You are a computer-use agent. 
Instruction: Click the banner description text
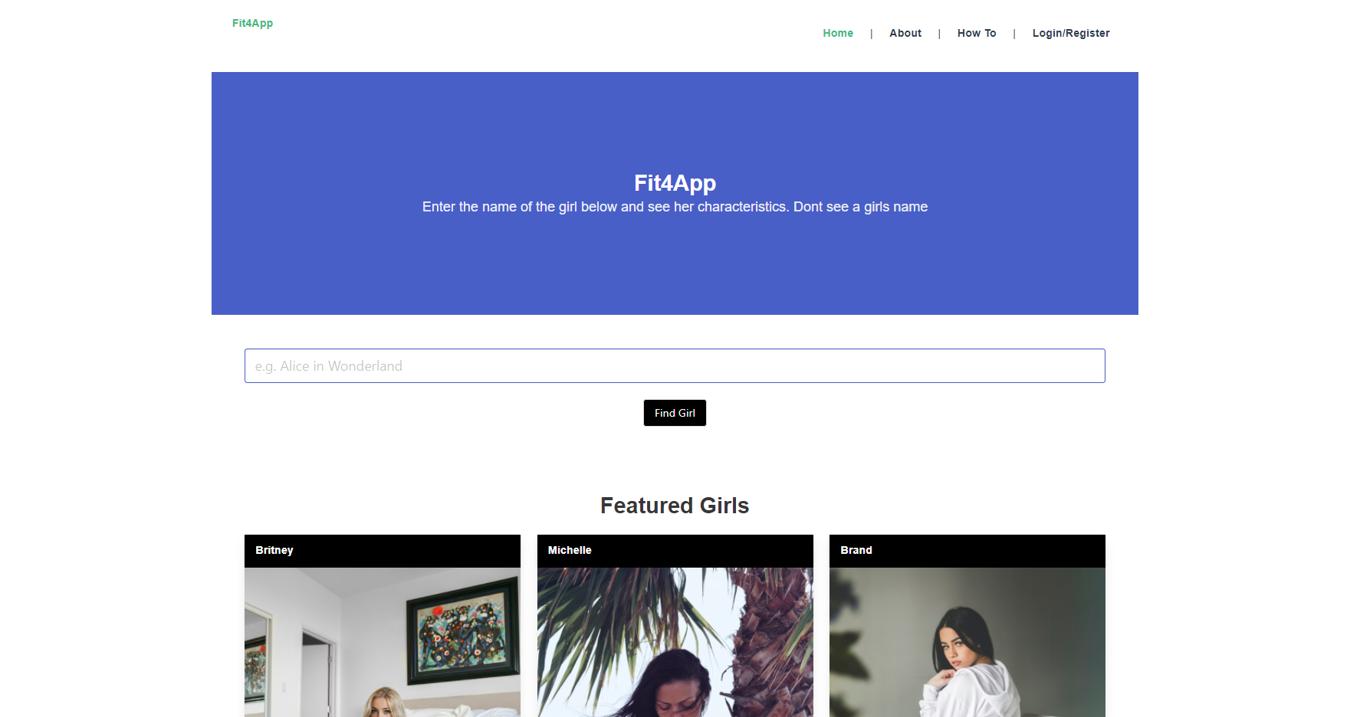pos(675,207)
